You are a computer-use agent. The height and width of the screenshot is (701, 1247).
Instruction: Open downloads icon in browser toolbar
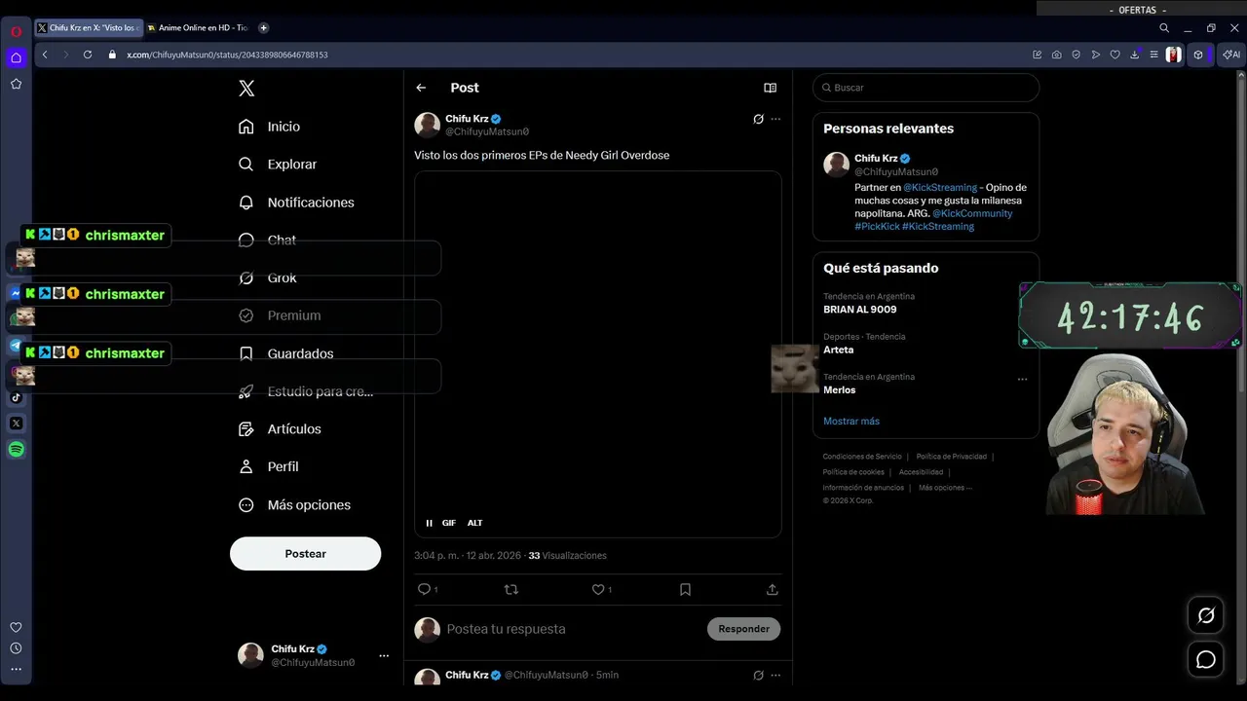click(x=1134, y=55)
